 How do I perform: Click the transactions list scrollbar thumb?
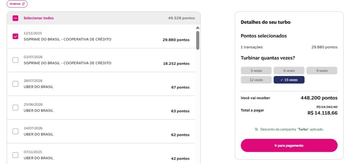click(197, 40)
